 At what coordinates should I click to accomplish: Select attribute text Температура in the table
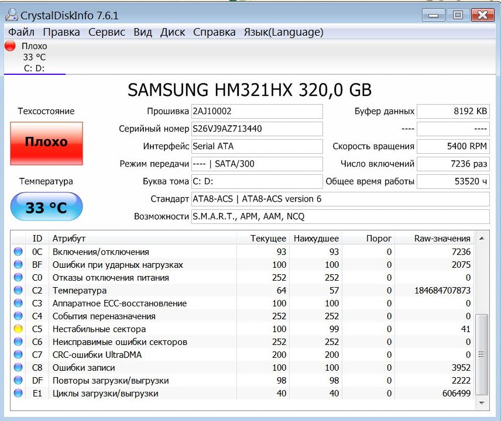point(79,291)
